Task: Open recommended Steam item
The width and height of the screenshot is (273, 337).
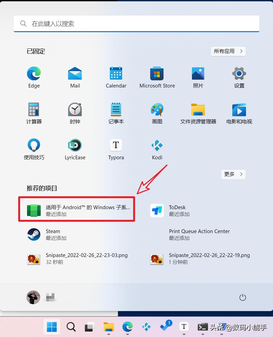Action: [x=47, y=234]
